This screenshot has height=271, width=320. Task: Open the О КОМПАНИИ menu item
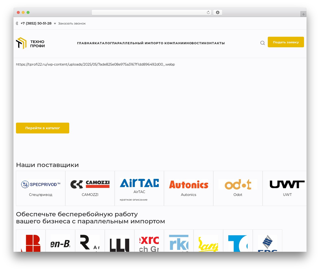click(172, 43)
